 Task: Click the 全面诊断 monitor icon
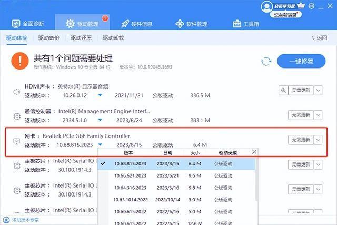(x=16, y=24)
